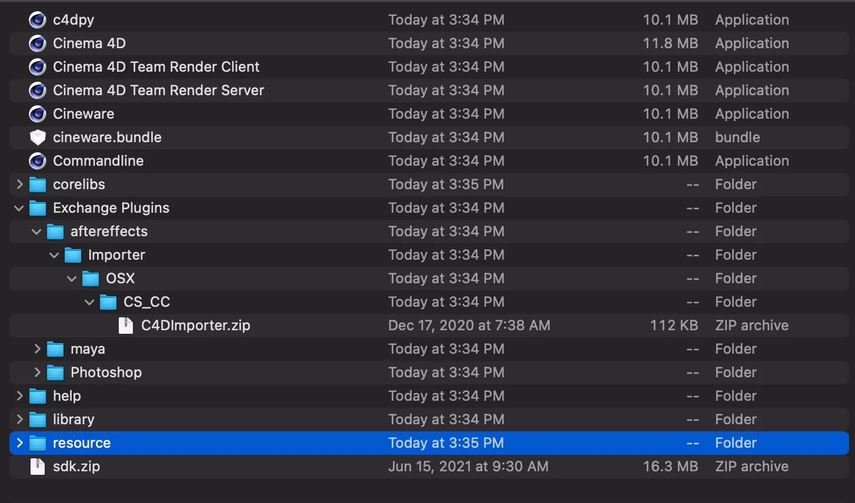Select the OSX folder name
The height and width of the screenshot is (503, 855).
(121, 279)
